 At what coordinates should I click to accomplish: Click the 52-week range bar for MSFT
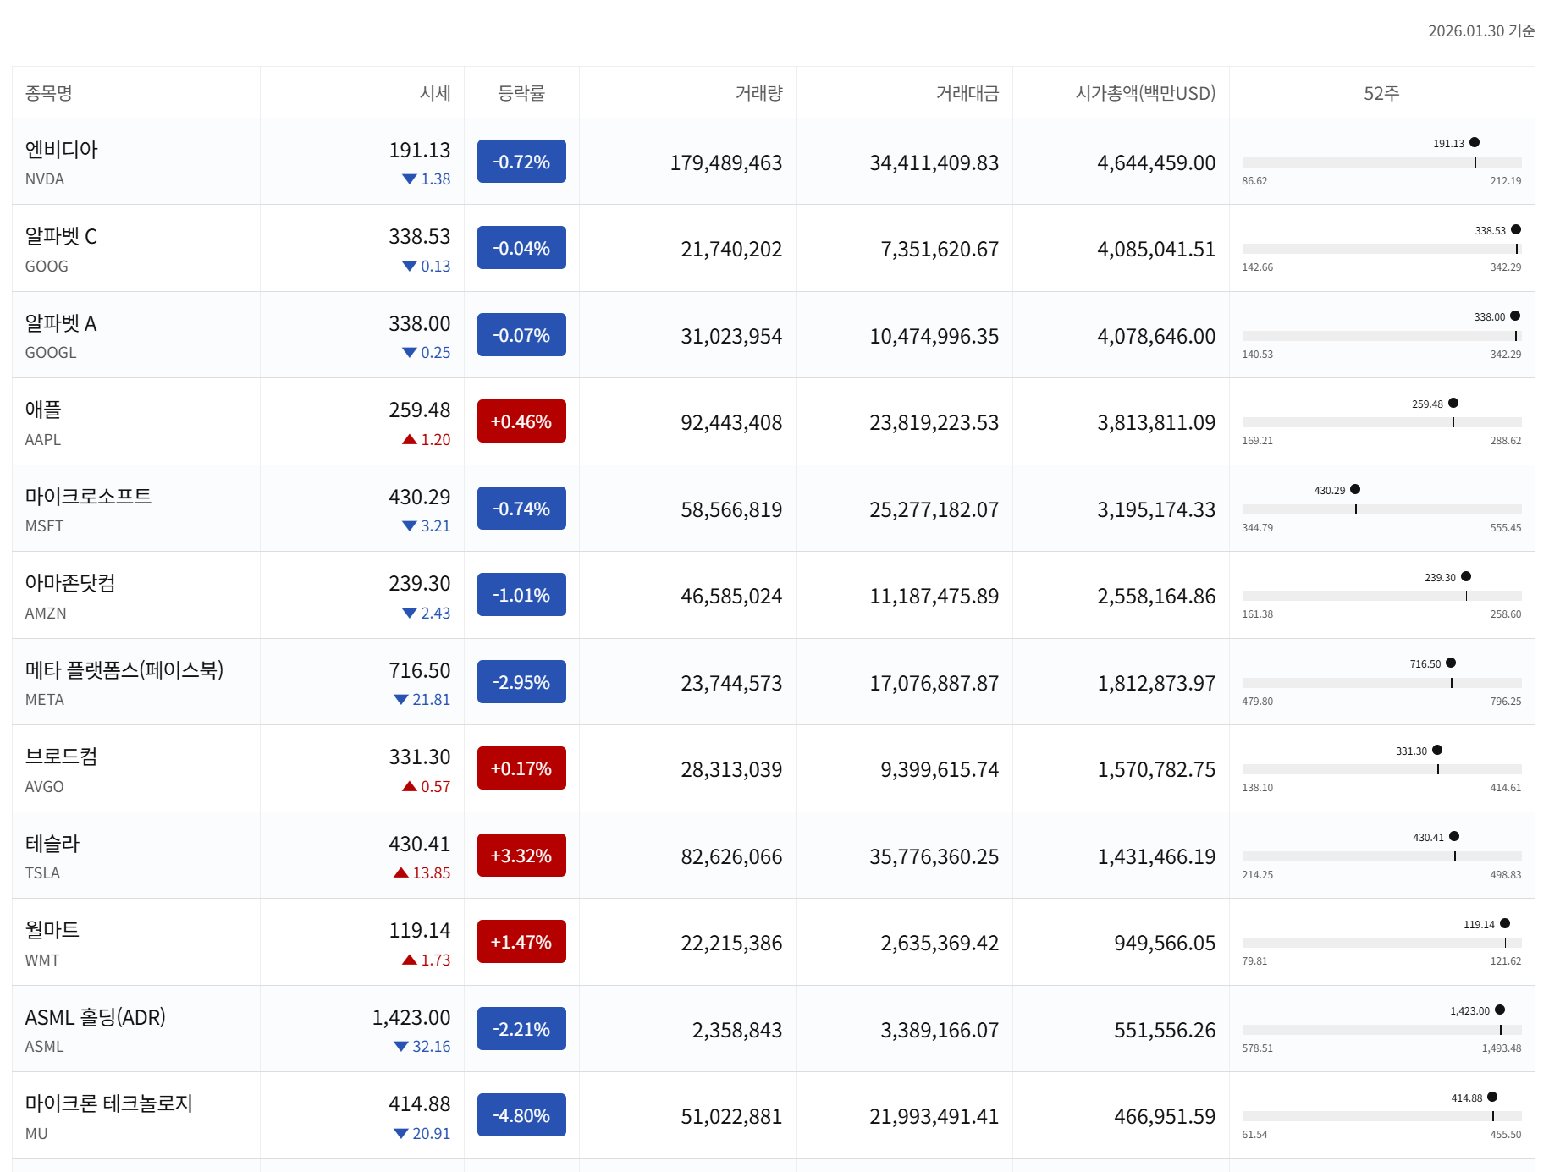pyautogui.click(x=1381, y=509)
